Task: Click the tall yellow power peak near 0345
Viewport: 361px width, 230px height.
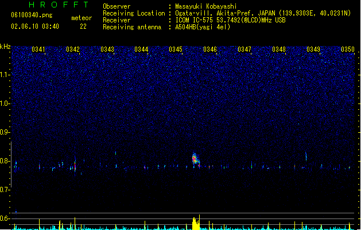Action: coord(196,223)
